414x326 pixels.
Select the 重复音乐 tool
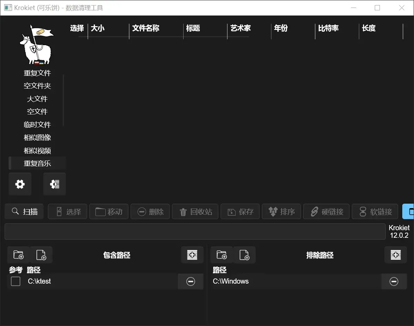pyautogui.click(x=37, y=163)
